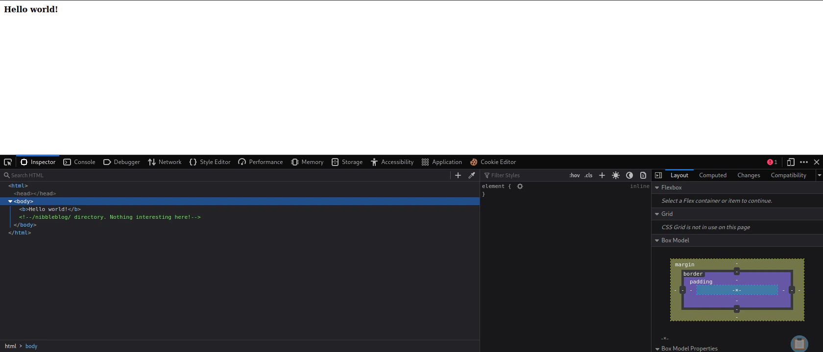The width and height of the screenshot is (823, 352).
Task: Select the <head></head> node
Action: 35,193
